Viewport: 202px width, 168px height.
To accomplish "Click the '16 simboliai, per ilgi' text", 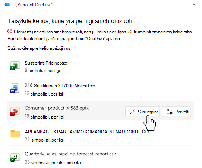I will pos(44,94).
